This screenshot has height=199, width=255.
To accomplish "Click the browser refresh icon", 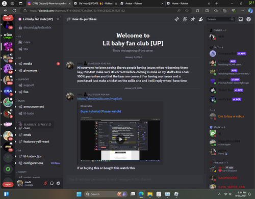I will [x=14, y=11].
